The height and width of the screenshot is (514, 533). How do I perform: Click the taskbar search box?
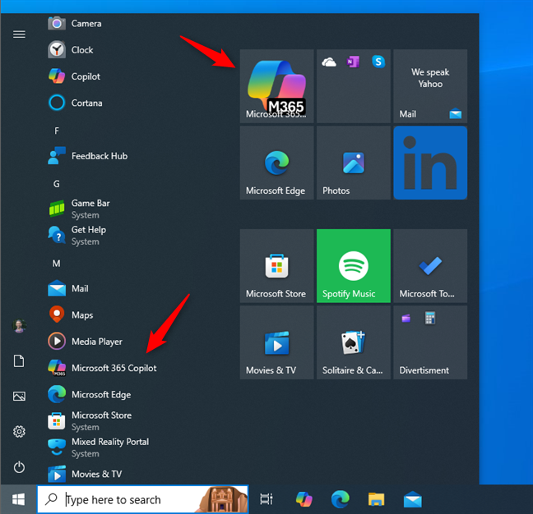pyautogui.click(x=143, y=499)
